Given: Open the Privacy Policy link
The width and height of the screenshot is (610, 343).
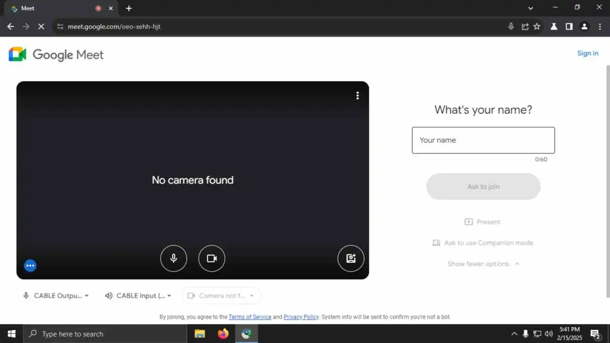Looking at the screenshot, I should (x=301, y=317).
